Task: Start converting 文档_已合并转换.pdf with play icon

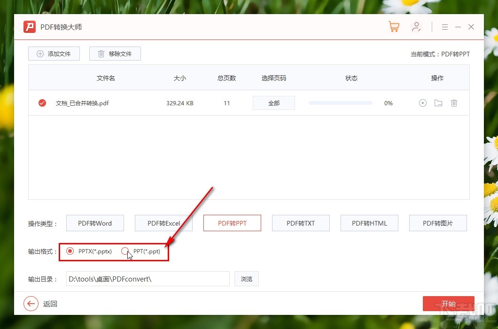Action: [x=423, y=103]
